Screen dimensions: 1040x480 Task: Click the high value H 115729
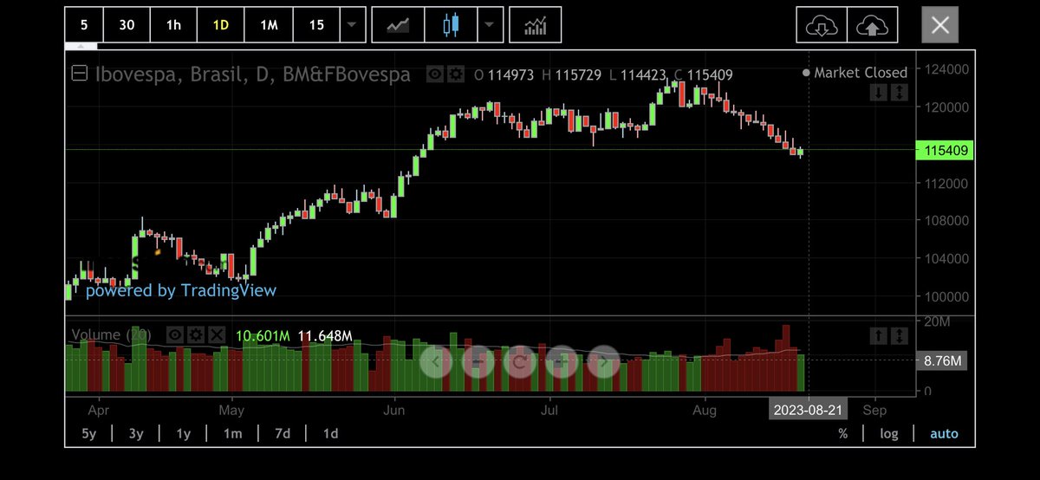(x=572, y=75)
